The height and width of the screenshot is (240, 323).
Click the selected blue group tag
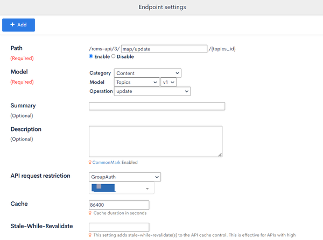coord(103,188)
